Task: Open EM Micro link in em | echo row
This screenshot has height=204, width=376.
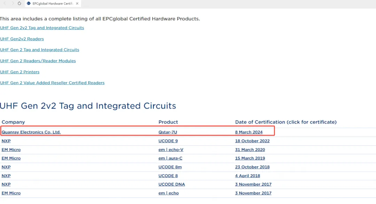Action: point(11,193)
